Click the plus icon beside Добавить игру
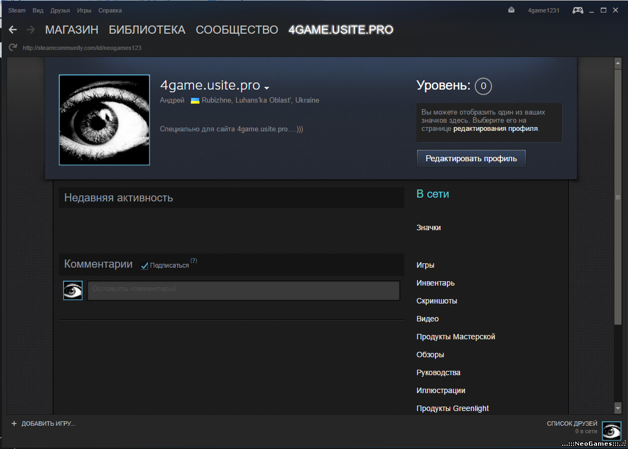 click(14, 423)
